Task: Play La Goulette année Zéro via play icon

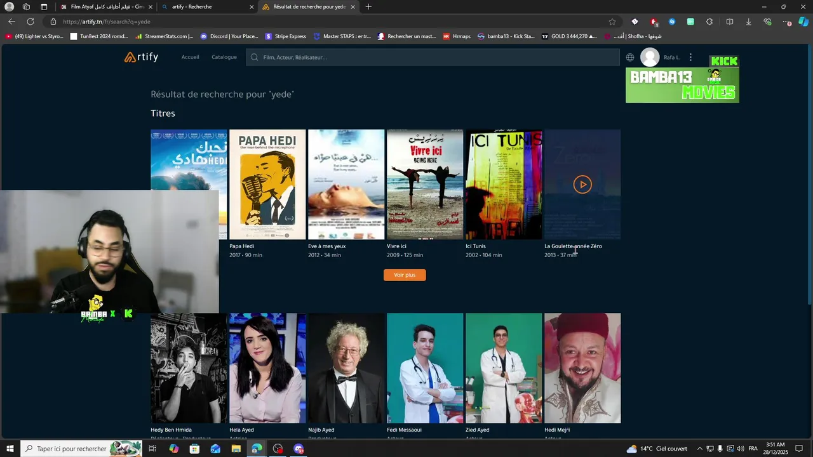Action: pos(582,184)
